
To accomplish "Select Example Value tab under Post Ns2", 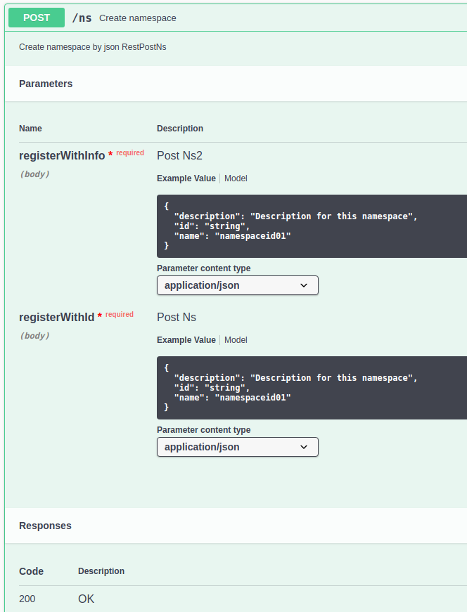I will [186, 178].
